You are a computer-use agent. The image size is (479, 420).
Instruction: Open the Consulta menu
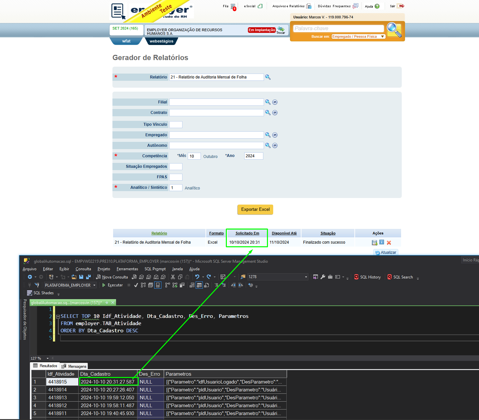tap(83, 269)
